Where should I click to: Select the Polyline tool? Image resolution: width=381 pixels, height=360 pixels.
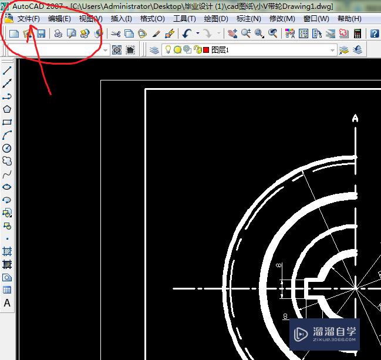pyautogui.click(x=7, y=96)
